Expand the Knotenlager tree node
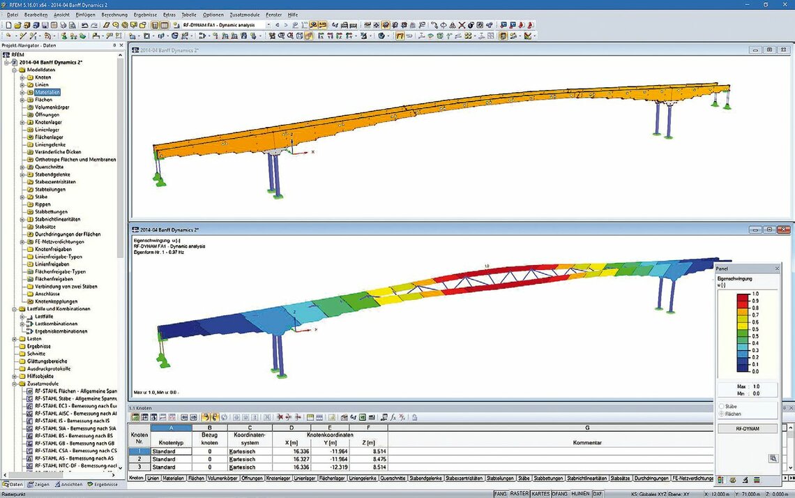This screenshot has width=795, height=498. click(22, 123)
